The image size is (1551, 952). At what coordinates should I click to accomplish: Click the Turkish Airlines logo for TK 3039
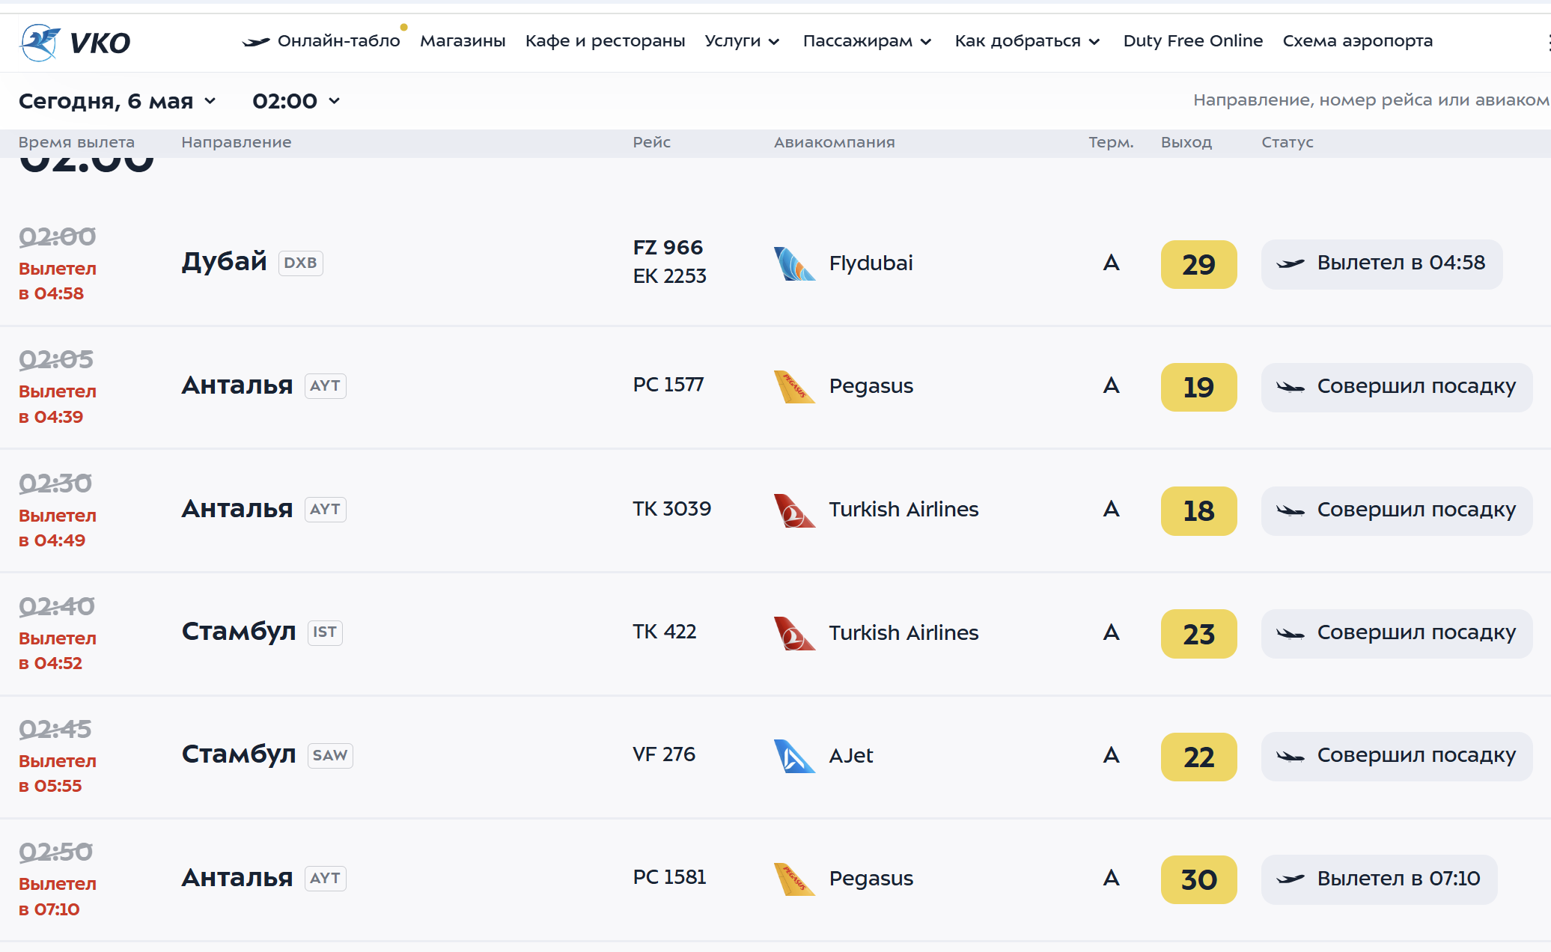click(793, 510)
